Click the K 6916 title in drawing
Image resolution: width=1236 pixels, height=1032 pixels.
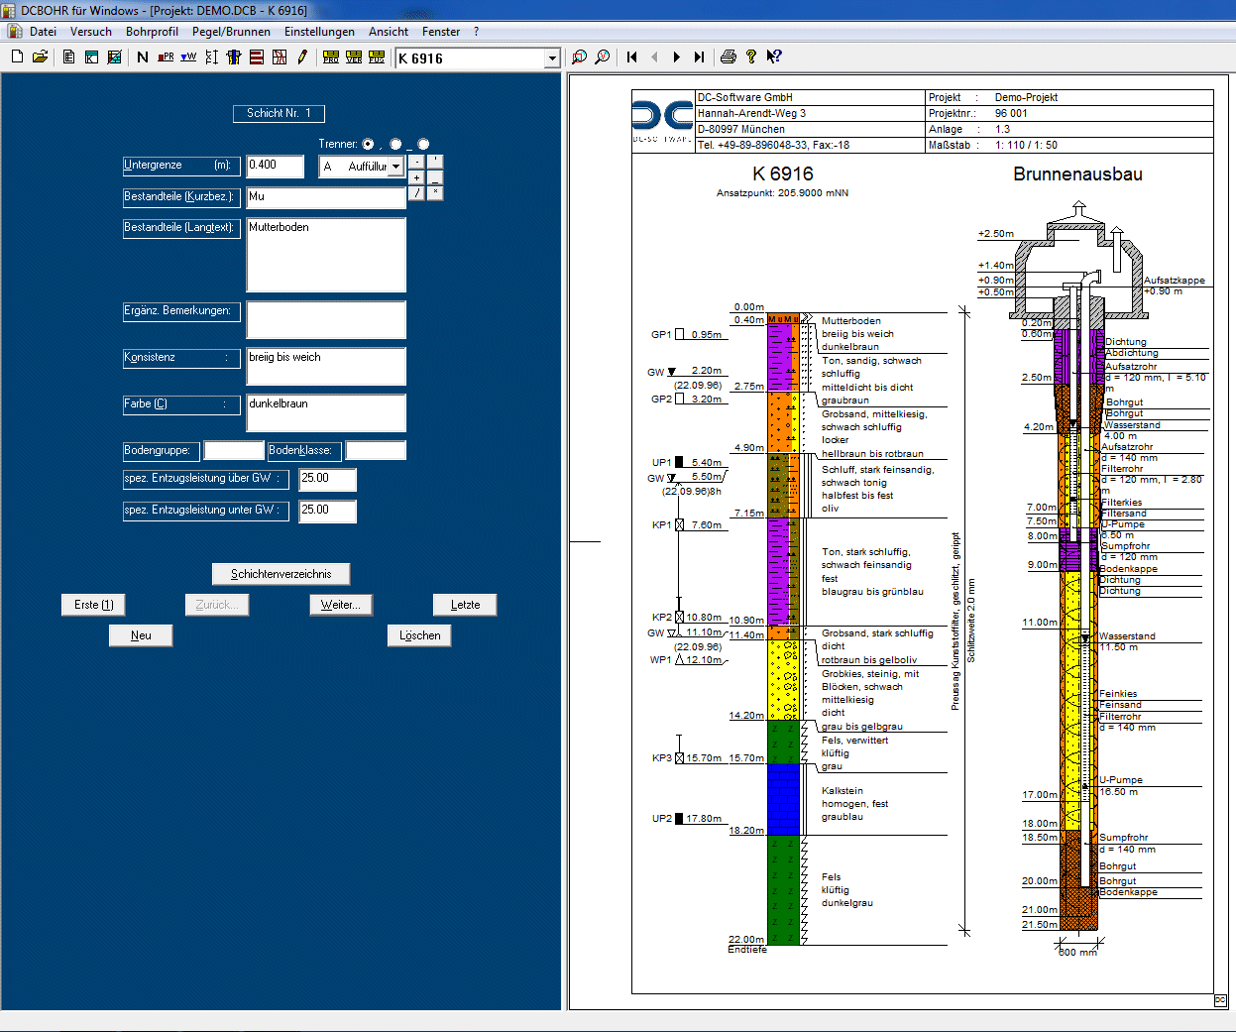pos(783,173)
